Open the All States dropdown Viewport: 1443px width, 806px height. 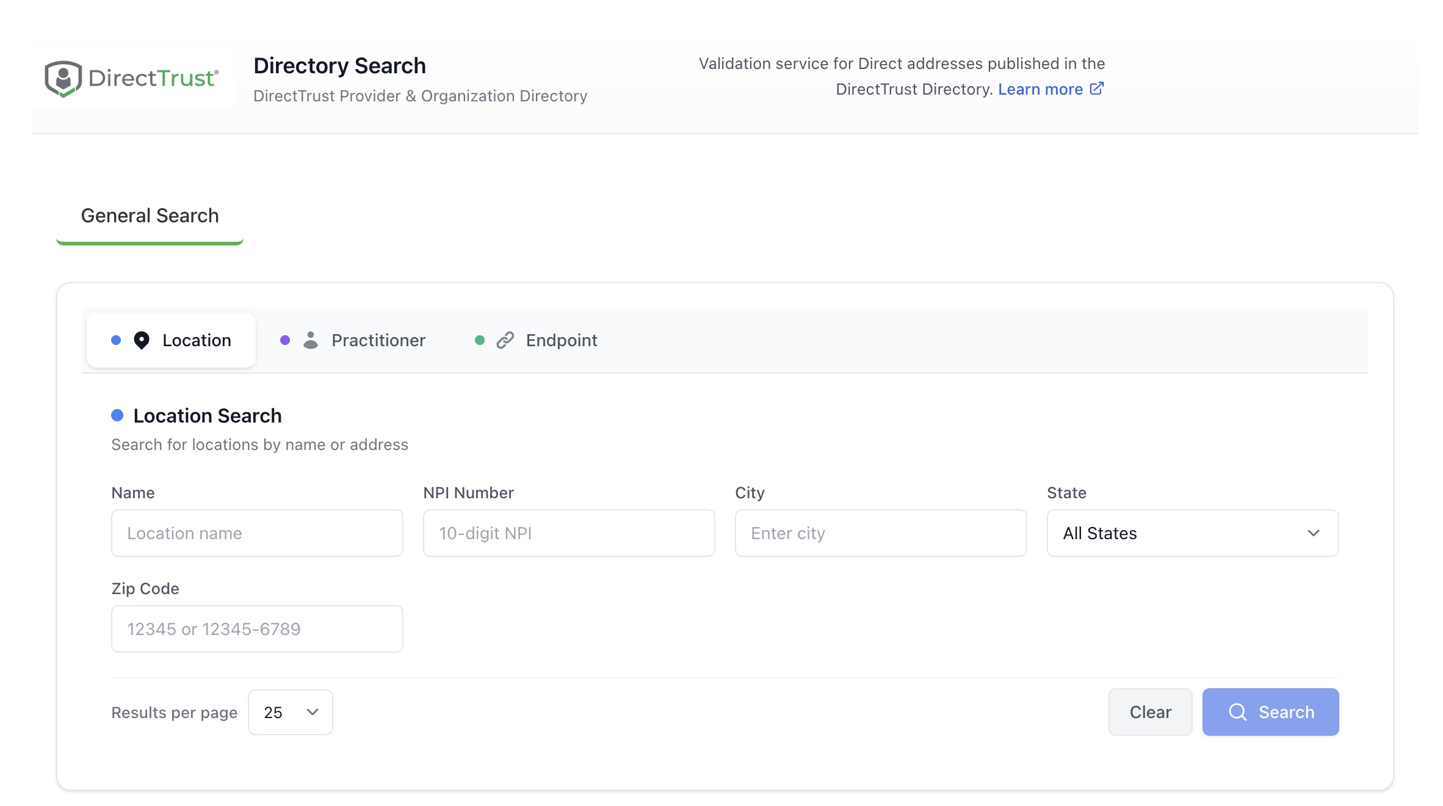click(x=1193, y=533)
